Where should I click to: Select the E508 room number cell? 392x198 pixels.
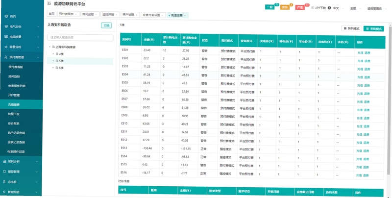tap(130, 107)
